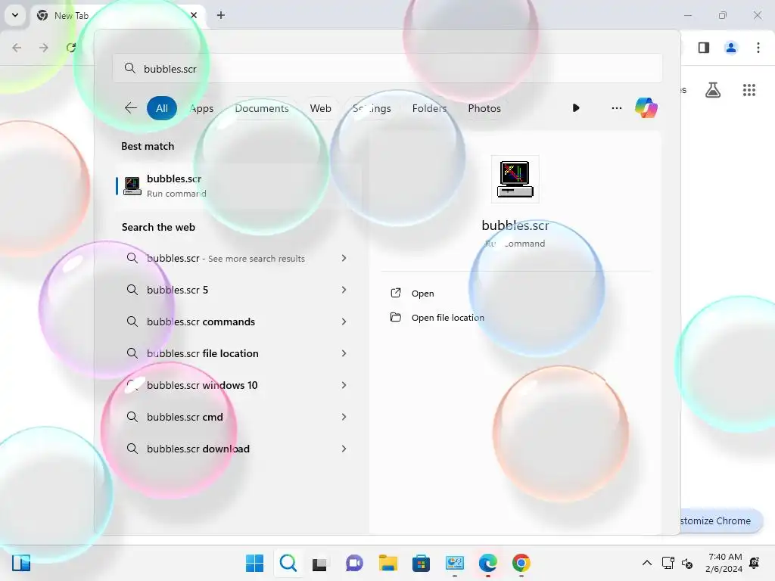Go back with search panel arrow

(x=131, y=107)
